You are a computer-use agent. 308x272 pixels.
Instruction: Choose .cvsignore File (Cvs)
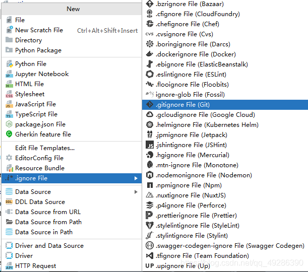(x=225, y=34)
